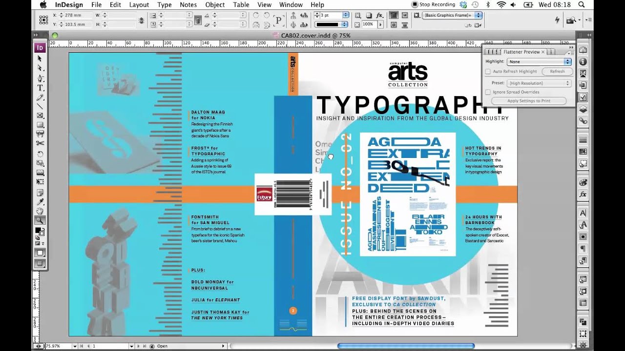The width and height of the screenshot is (625, 351).
Task: Select the Scissors tool
Action: pos(40,143)
